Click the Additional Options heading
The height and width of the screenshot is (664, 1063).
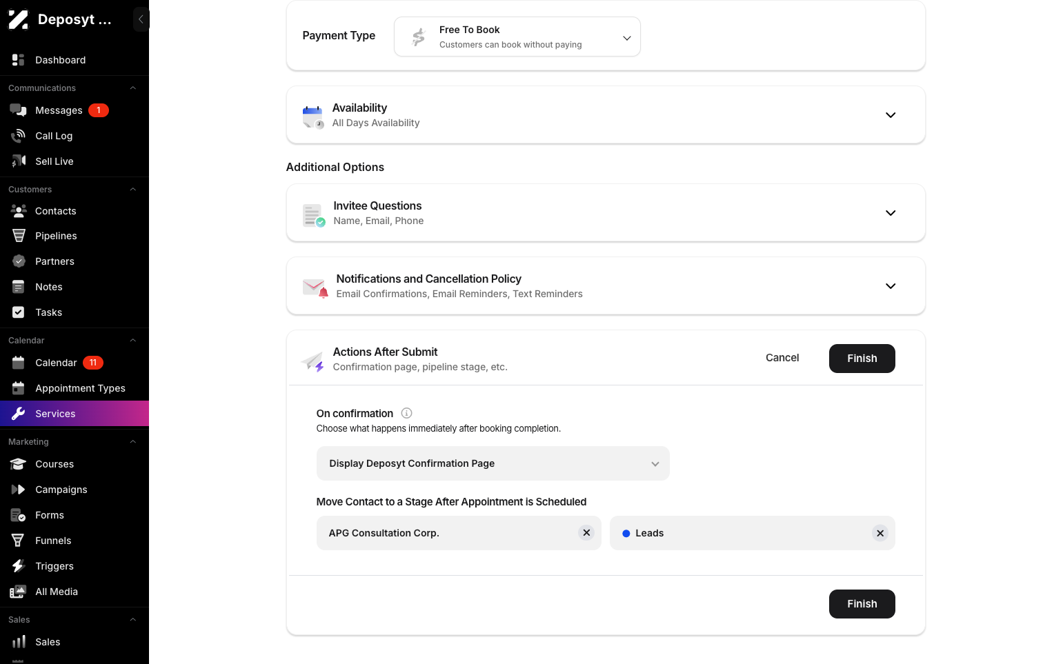point(335,167)
